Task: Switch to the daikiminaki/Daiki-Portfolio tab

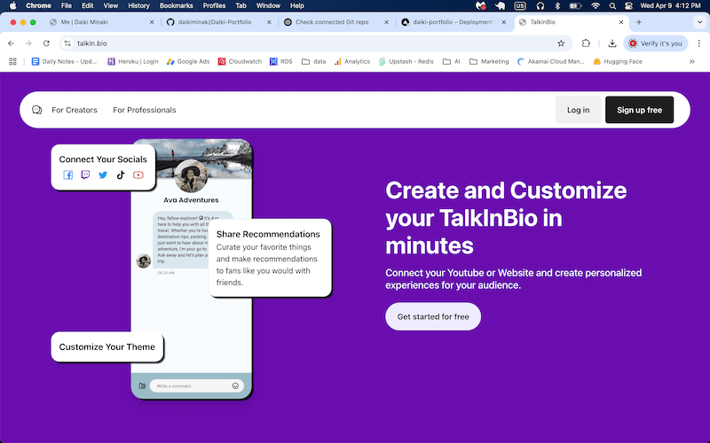Action: pyautogui.click(x=217, y=22)
